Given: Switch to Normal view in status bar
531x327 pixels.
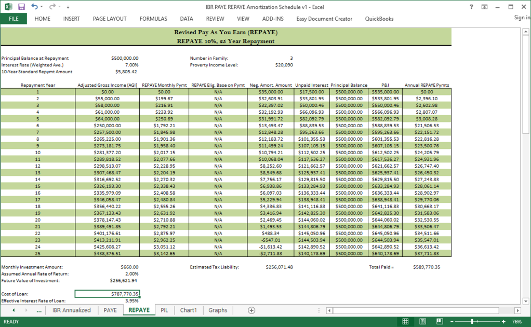Looking at the screenshot, I should 405,322.
